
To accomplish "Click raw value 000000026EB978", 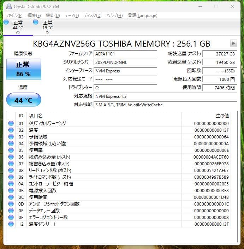I will pos(212,164).
